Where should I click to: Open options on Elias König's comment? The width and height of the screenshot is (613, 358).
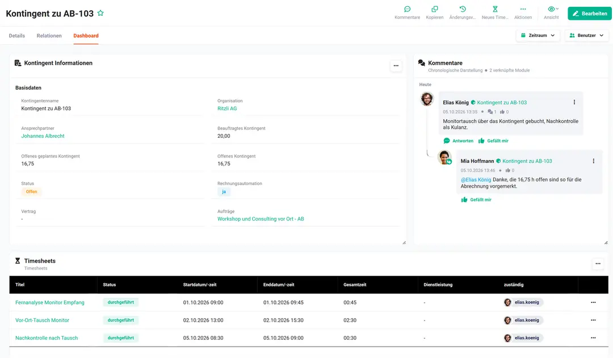point(574,102)
